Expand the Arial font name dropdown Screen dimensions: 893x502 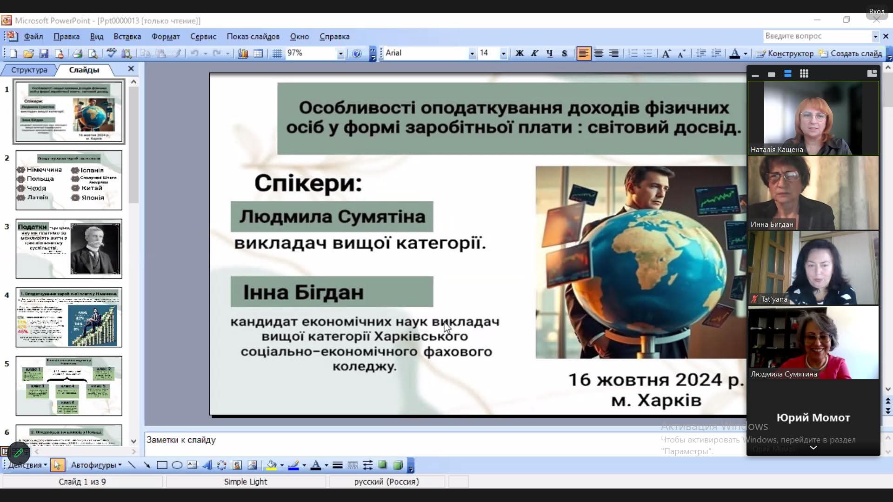coord(472,53)
